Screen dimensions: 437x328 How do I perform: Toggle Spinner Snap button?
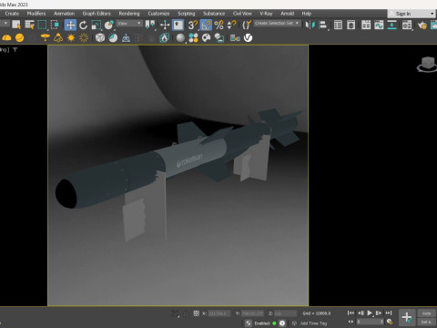click(231, 25)
